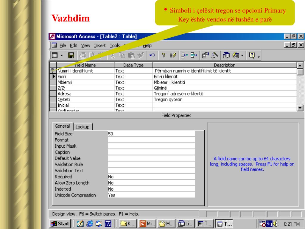Click the Show Desktop quick launch icon
Image resolution: width=305 pixels, height=229 pixels.
click(x=80, y=224)
